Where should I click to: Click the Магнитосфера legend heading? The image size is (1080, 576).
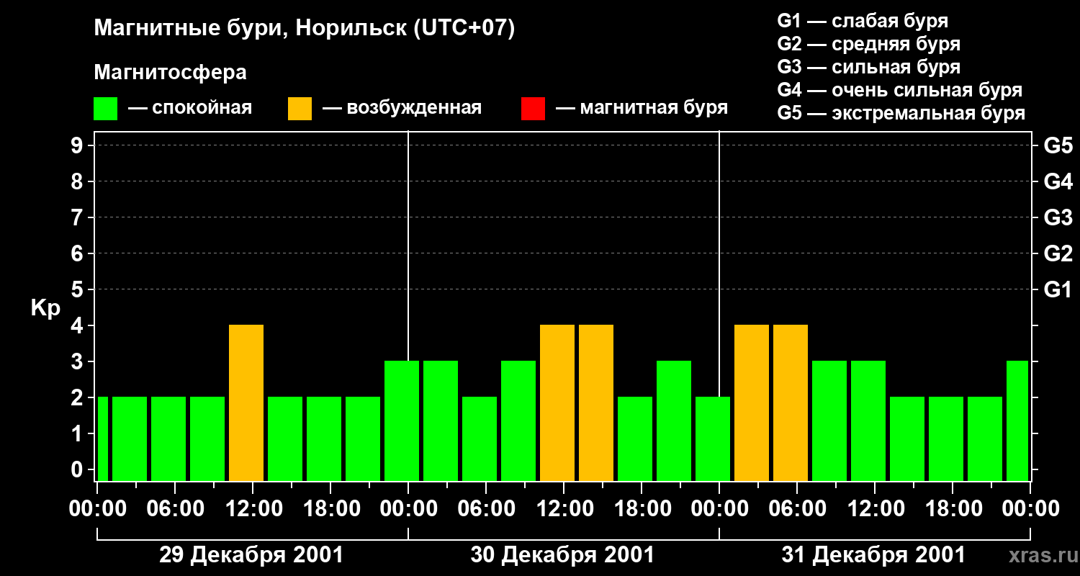(170, 73)
